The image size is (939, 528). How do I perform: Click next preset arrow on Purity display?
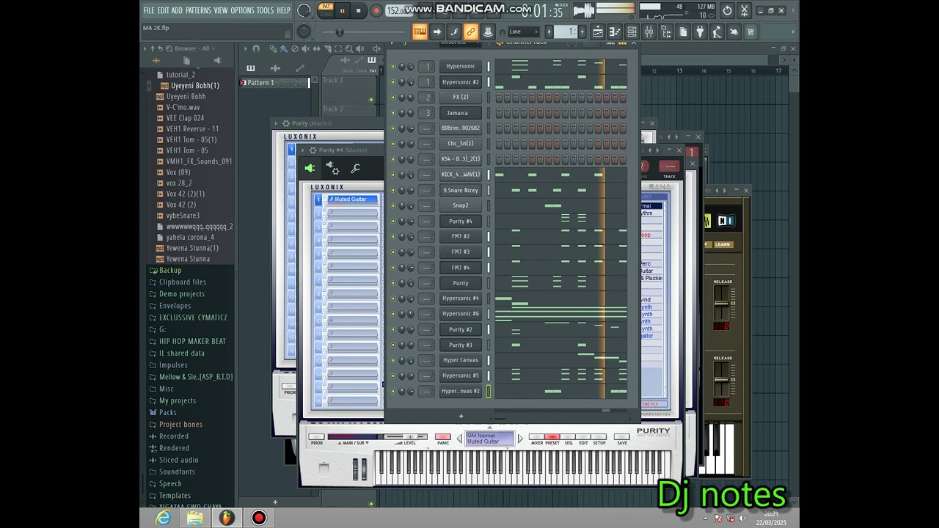tap(521, 439)
